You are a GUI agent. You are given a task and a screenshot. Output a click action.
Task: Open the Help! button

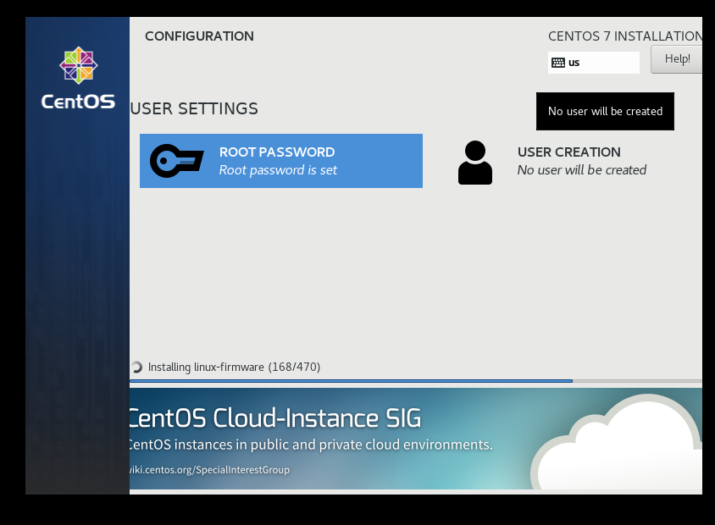[x=677, y=58]
